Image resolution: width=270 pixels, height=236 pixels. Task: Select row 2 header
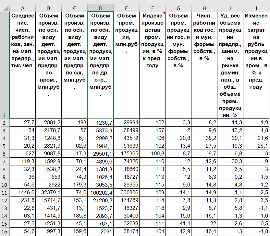tap(5, 123)
